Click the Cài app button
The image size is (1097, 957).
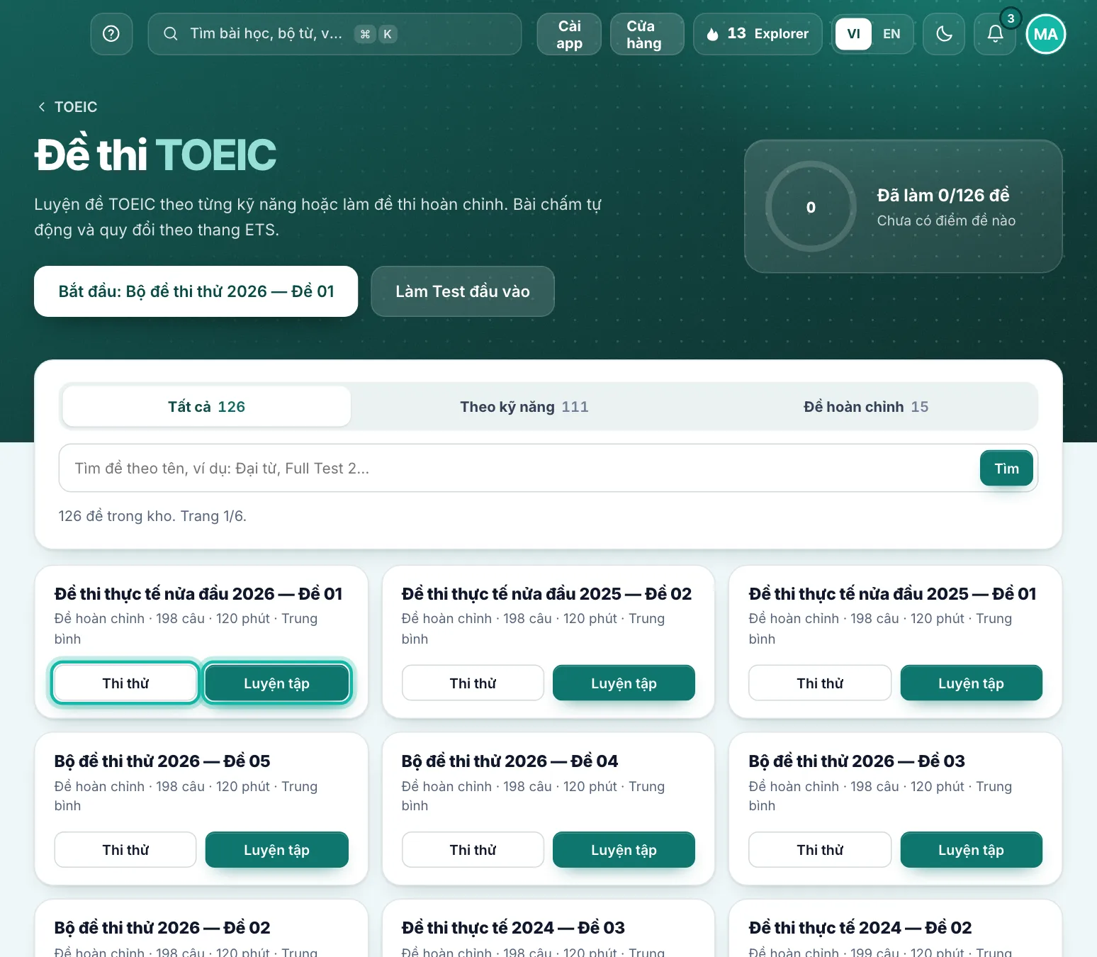[x=569, y=34]
